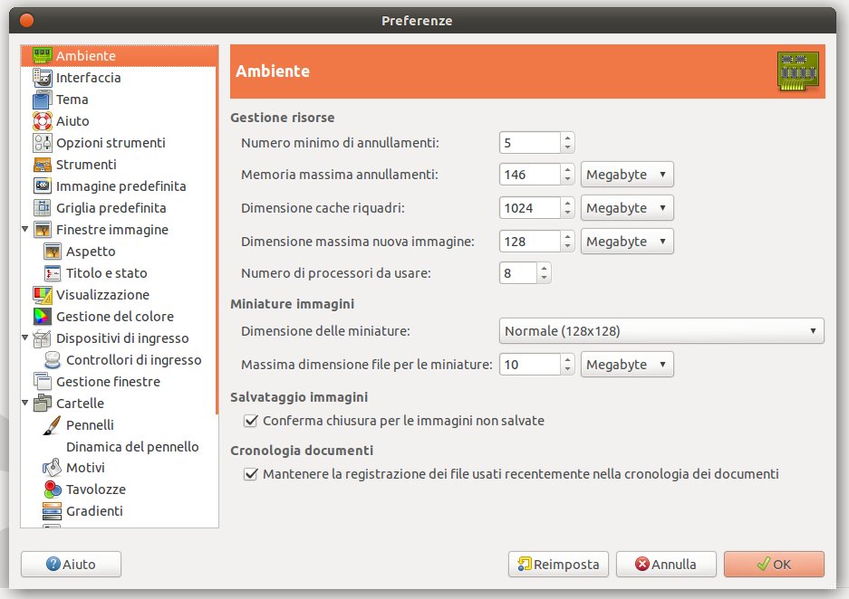This screenshot has width=849, height=599.
Task: Select the Tema icon in sidebar
Action: [43, 100]
